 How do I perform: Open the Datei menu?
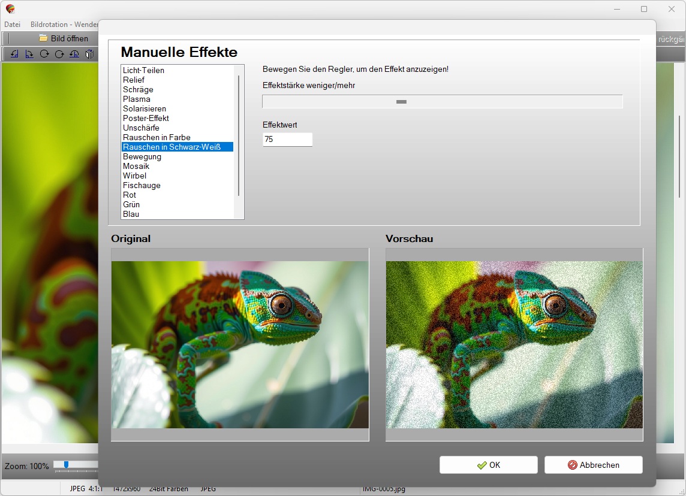(13, 25)
